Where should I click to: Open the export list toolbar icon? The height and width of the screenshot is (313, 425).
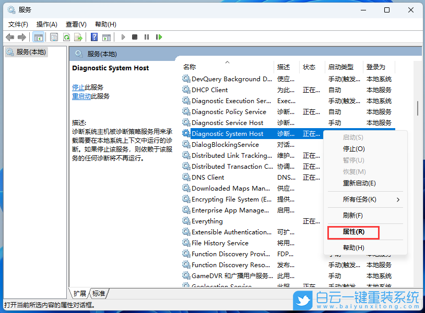pos(79,37)
